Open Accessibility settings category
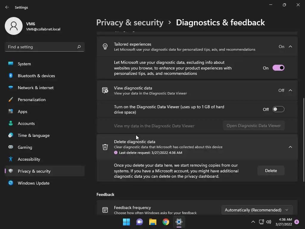This screenshot has width=305, height=229. point(29,159)
